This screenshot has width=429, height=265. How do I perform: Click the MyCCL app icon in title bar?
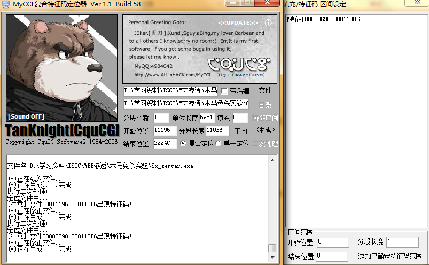tap(5, 4)
